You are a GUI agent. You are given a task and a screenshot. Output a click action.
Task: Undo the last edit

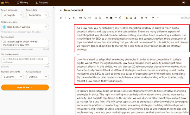pos(153,18)
